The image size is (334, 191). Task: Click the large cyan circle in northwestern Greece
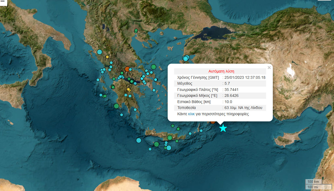[x=99, y=52]
